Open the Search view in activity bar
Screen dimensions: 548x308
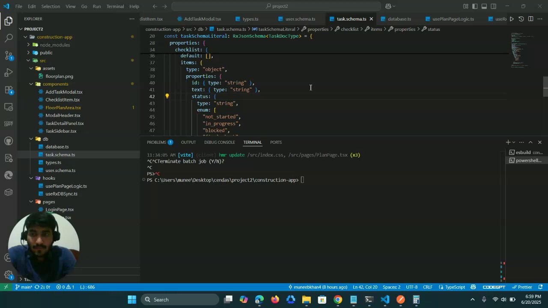pos(9,38)
